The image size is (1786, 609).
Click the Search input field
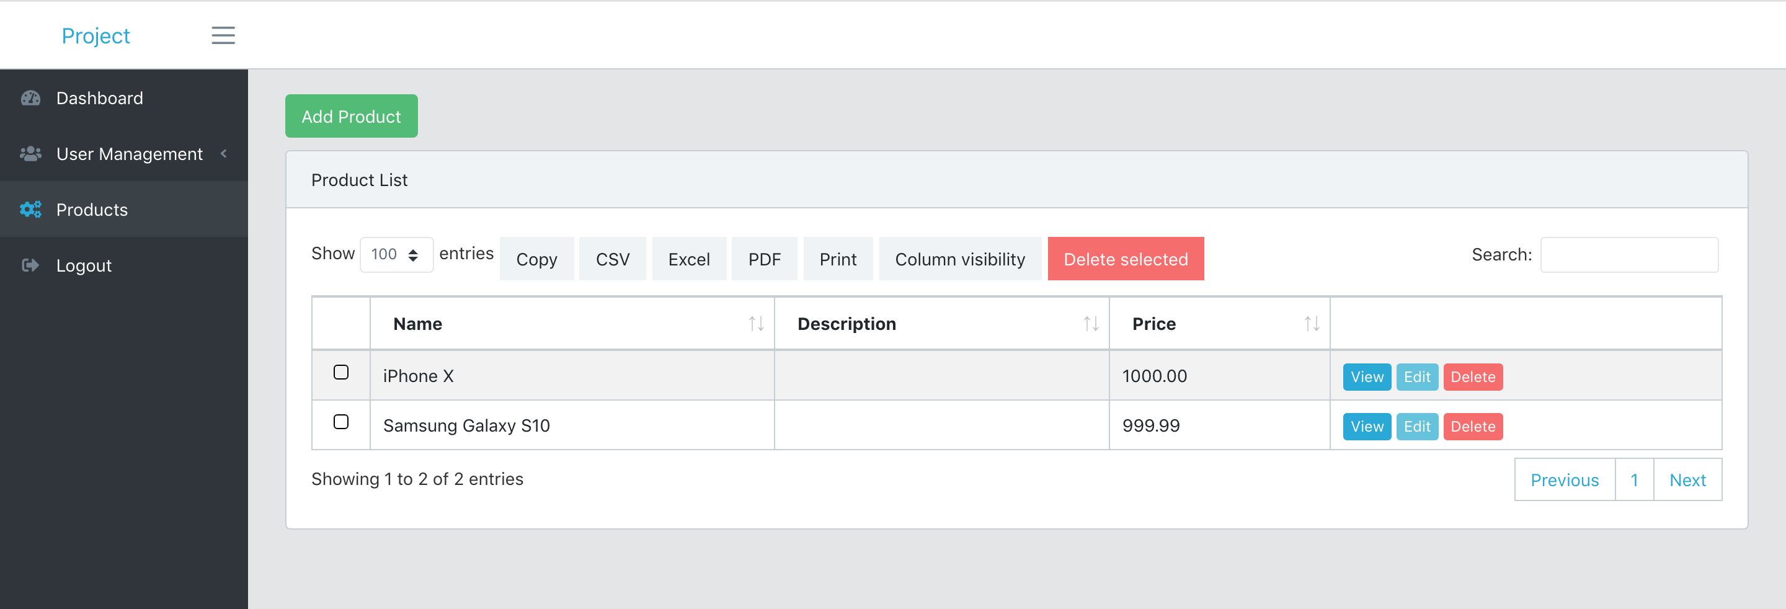tap(1628, 256)
